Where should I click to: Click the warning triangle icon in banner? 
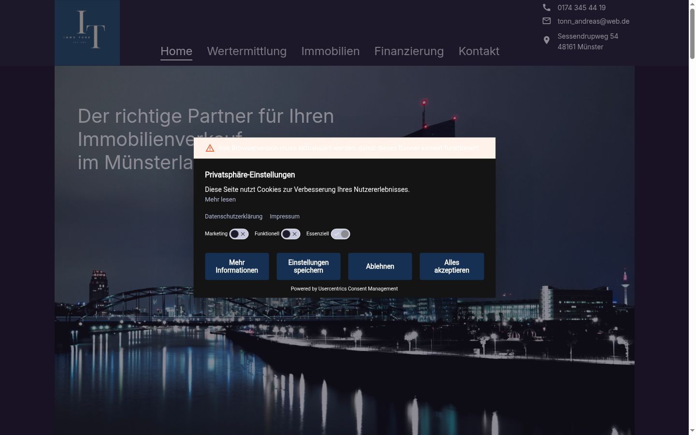[210, 148]
